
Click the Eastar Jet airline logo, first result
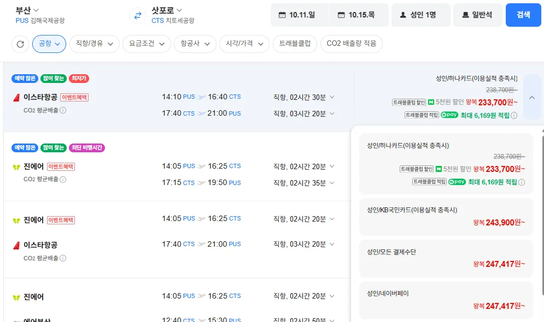(x=16, y=98)
